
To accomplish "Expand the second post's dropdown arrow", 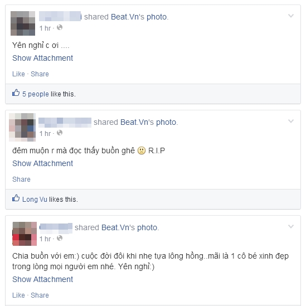I will tap(291, 121).
